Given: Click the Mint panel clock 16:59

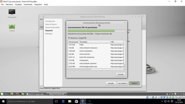Looking at the screenshot, I should point(180,94).
